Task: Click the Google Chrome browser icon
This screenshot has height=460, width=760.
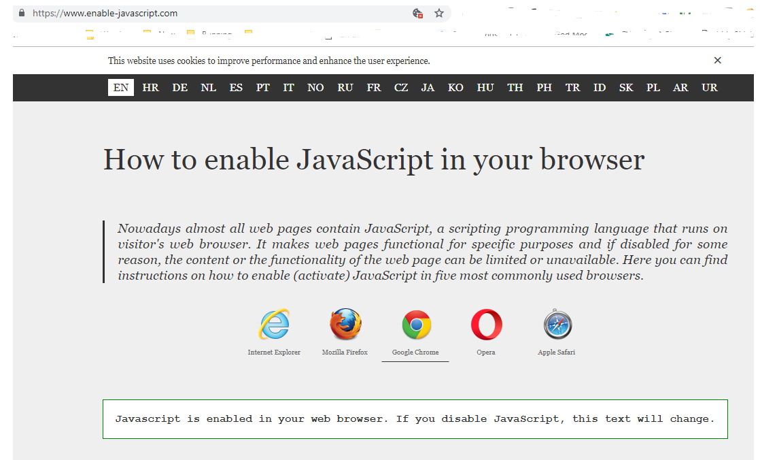Action: tap(416, 325)
